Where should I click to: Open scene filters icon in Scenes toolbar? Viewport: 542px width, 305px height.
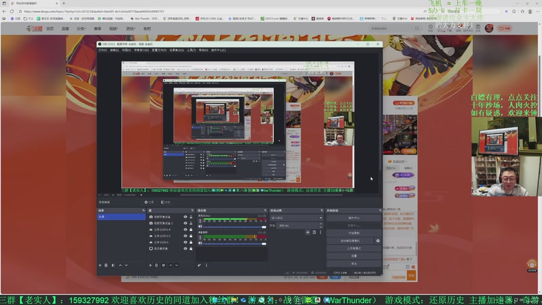point(113,265)
